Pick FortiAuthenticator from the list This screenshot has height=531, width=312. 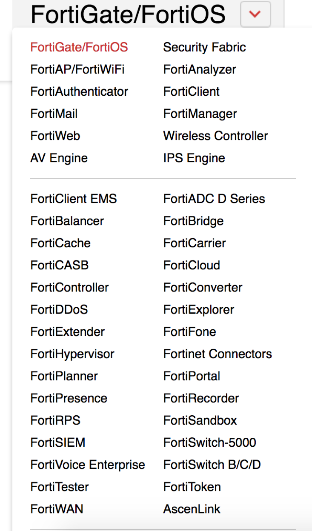79,91
